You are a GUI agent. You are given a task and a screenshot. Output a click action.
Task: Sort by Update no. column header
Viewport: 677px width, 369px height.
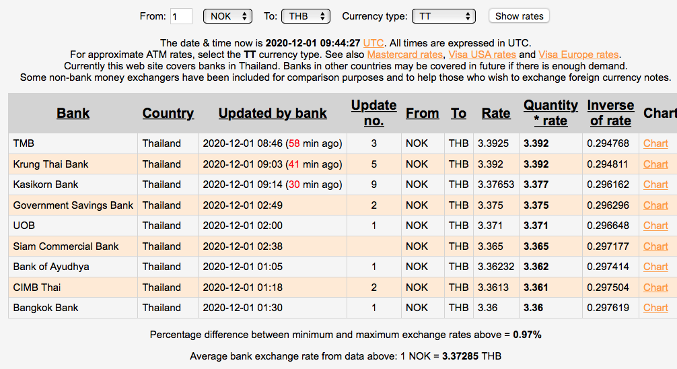[x=373, y=113]
